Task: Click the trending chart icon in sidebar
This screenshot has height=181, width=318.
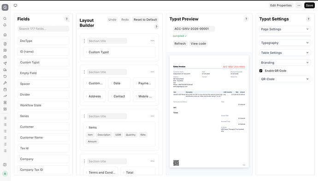Action: pyautogui.click(x=5, y=96)
